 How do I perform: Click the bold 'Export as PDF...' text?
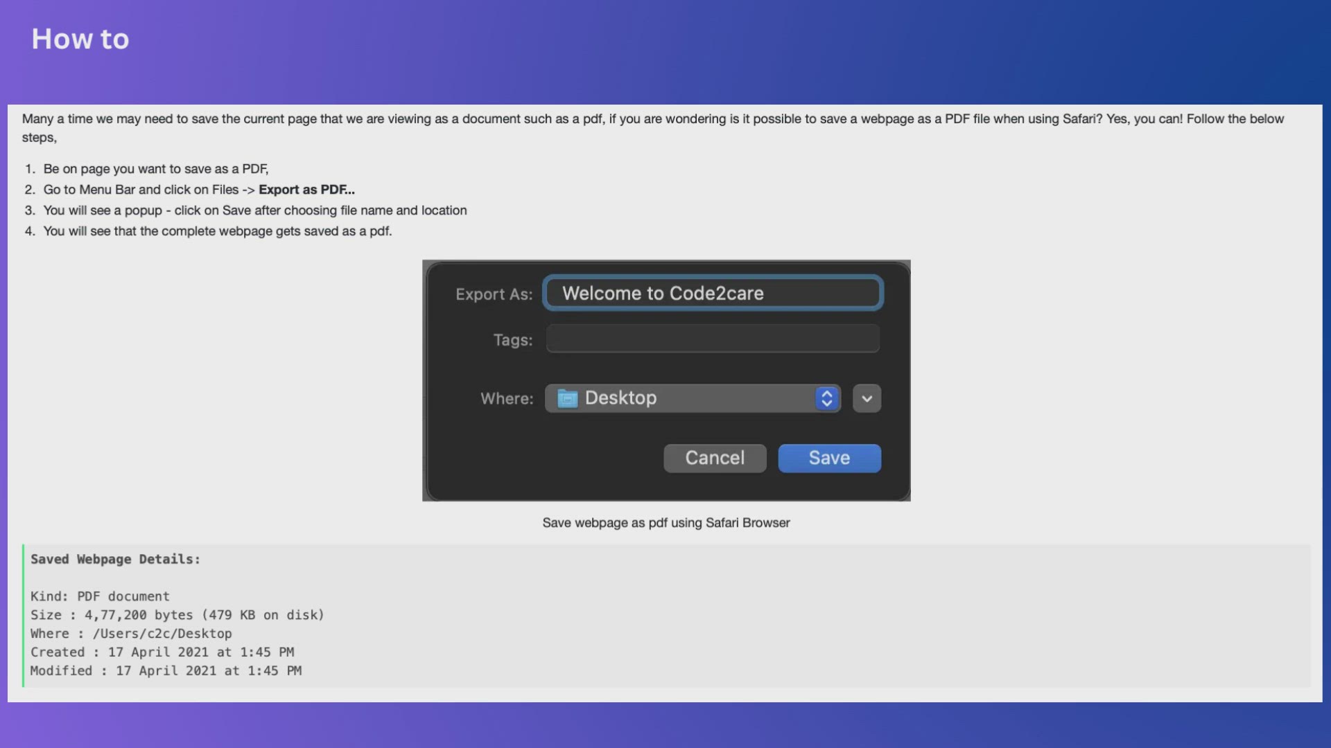(x=306, y=190)
